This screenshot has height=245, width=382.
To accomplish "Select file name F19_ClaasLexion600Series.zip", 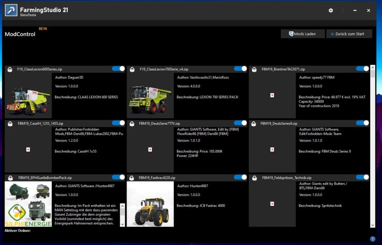I will click(x=40, y=69).
